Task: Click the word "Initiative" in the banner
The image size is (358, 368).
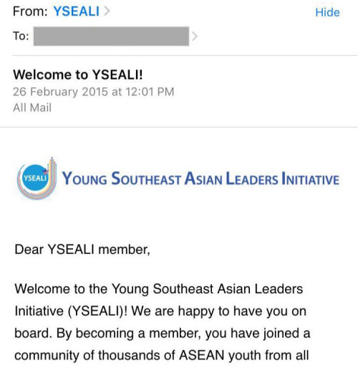Action: pyautogui.click(x=310, y=179)
